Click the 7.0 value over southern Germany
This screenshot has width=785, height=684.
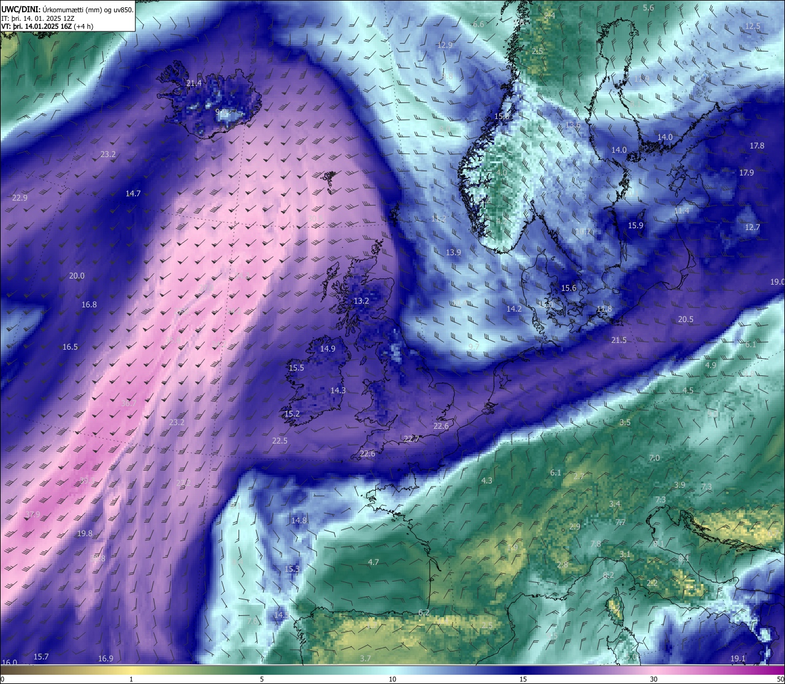click(x=654, y=458)
